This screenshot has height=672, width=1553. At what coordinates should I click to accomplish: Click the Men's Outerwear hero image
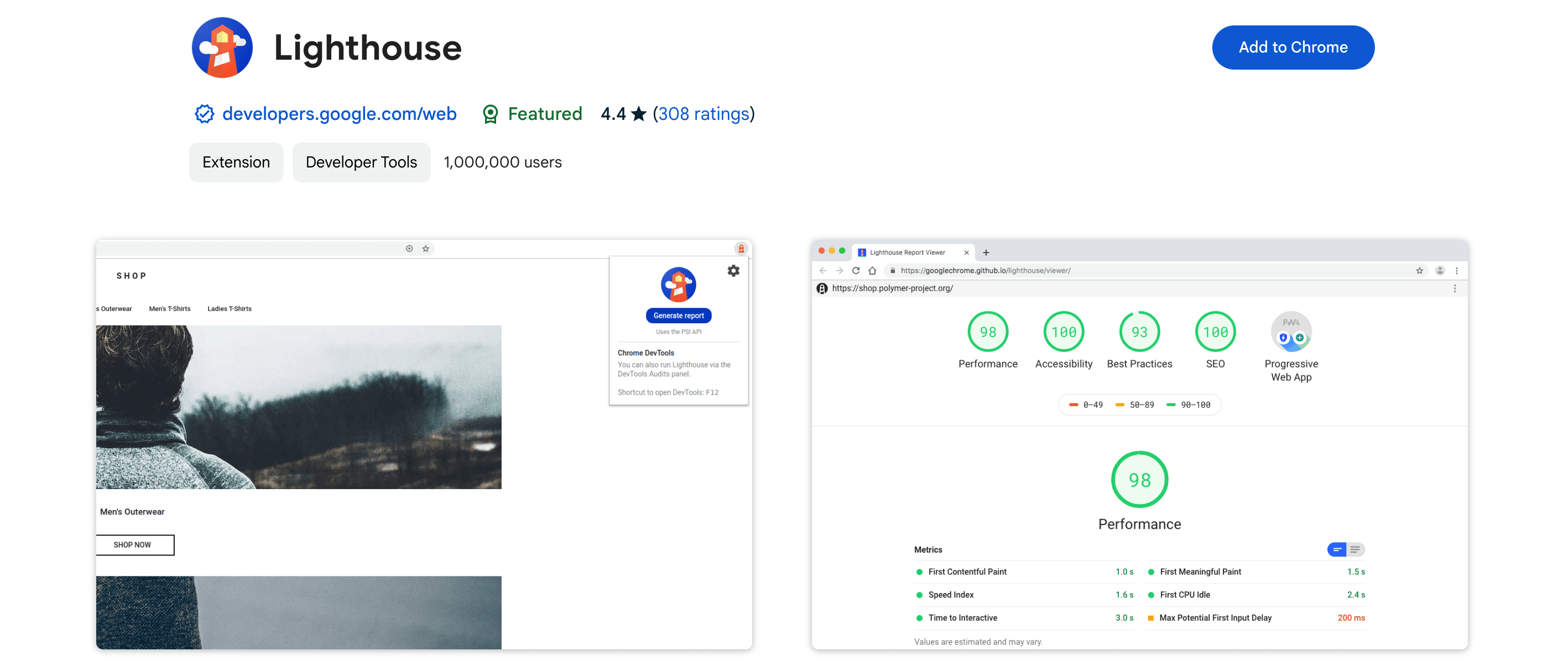click(x=299, y=407)
